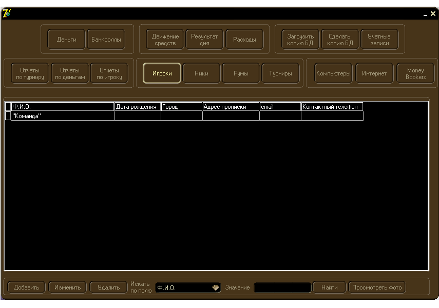The height and width of the screenshot is (308, 439).
Task: Click the app logo icon in title bar
Action: tap(6, 13)
